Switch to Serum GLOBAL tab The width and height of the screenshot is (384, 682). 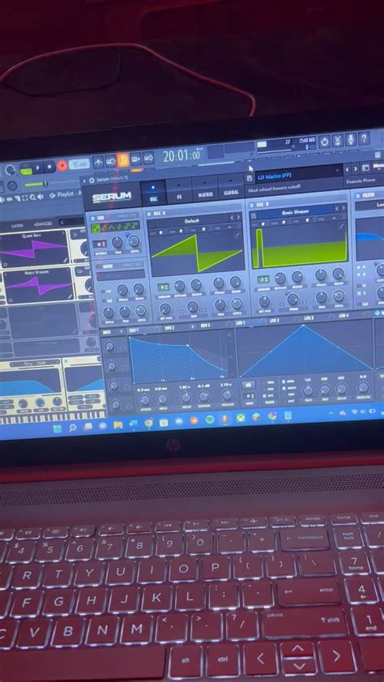click(x=231, y=187)
